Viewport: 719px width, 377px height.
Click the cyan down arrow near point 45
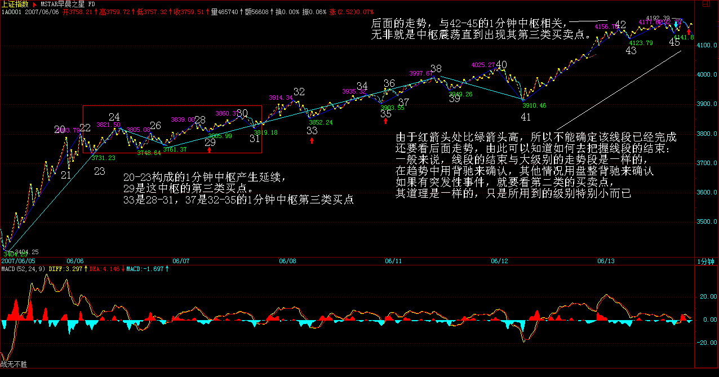click(676, 25)
